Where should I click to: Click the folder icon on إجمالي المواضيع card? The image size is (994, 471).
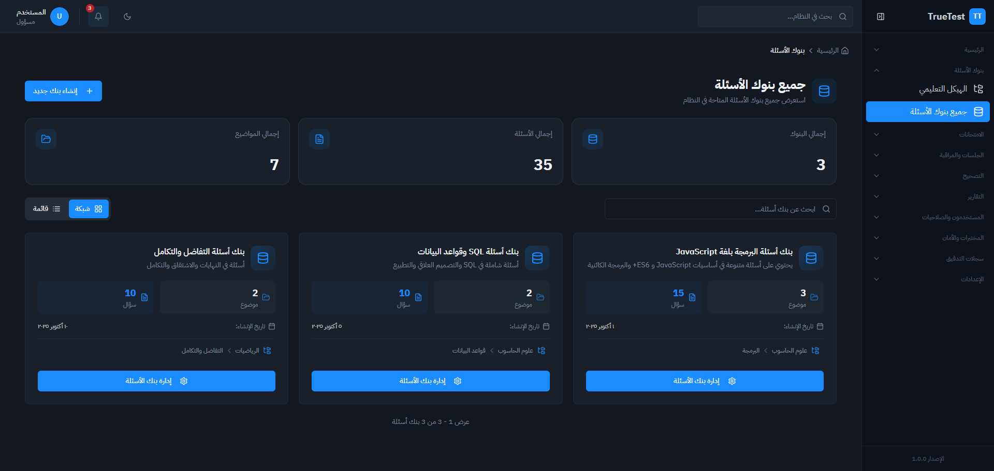[46, 139]
